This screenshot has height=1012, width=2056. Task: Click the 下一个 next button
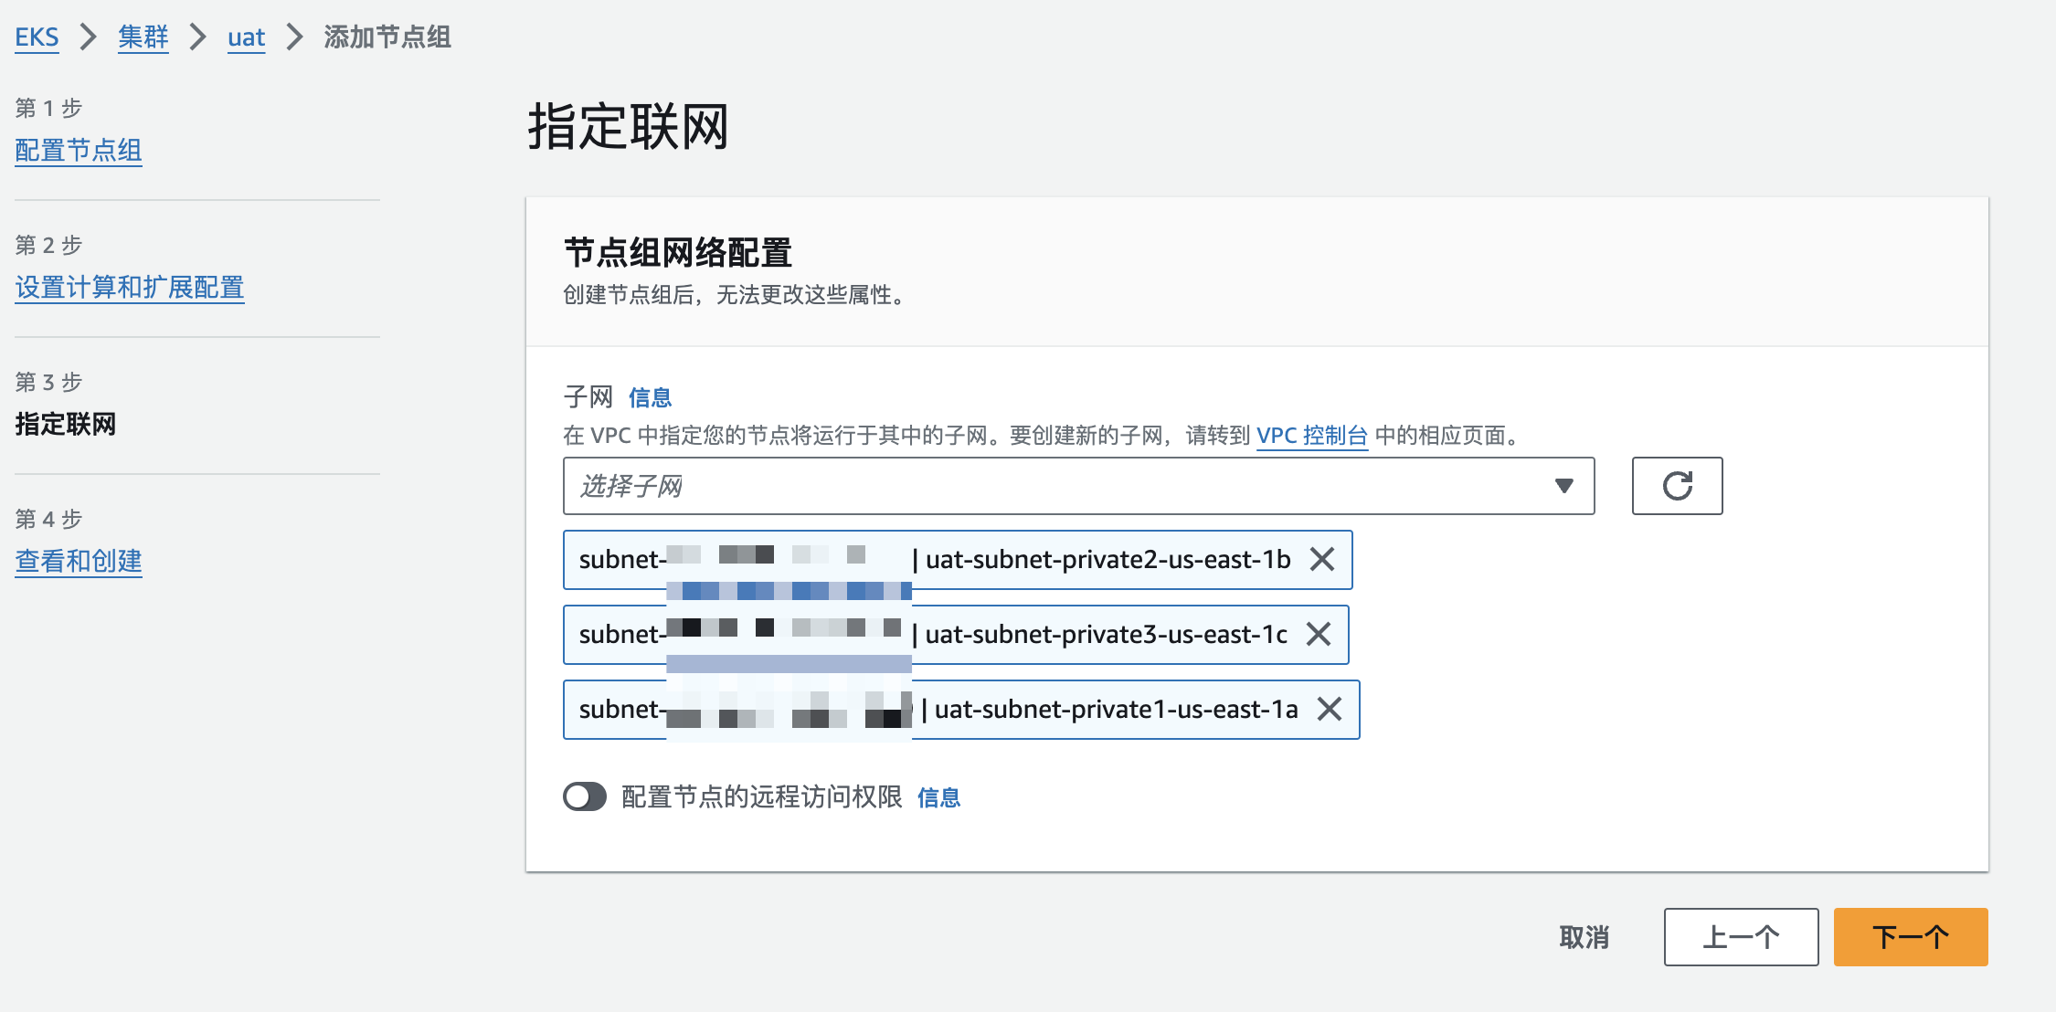(x=1911, y=937)
